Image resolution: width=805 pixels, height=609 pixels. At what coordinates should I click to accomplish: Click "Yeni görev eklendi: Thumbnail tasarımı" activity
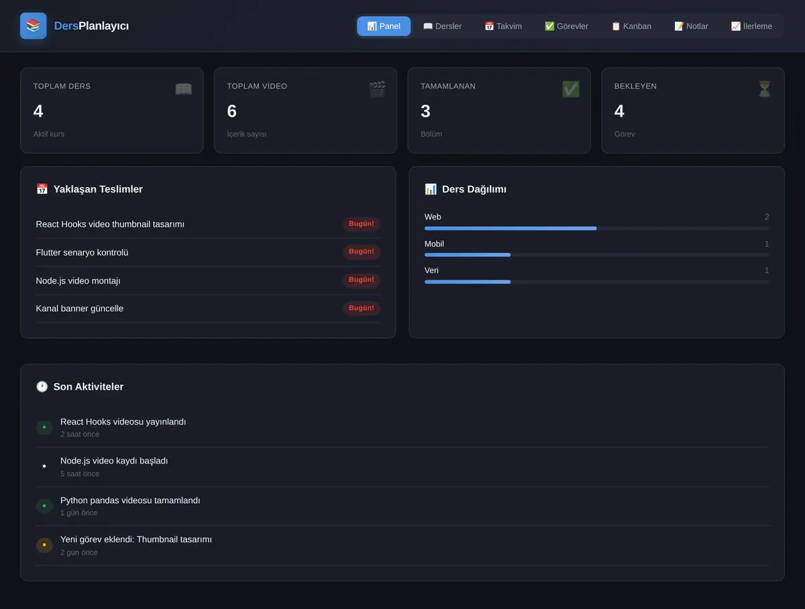[136, 539]
